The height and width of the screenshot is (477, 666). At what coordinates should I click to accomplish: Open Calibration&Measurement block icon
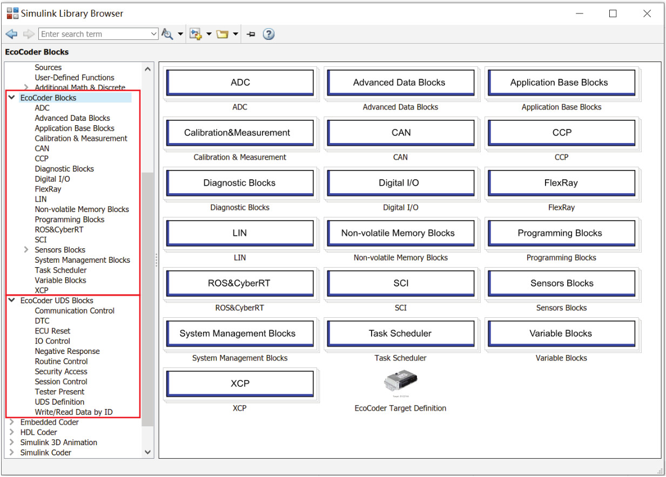click(x=240, y=133)
